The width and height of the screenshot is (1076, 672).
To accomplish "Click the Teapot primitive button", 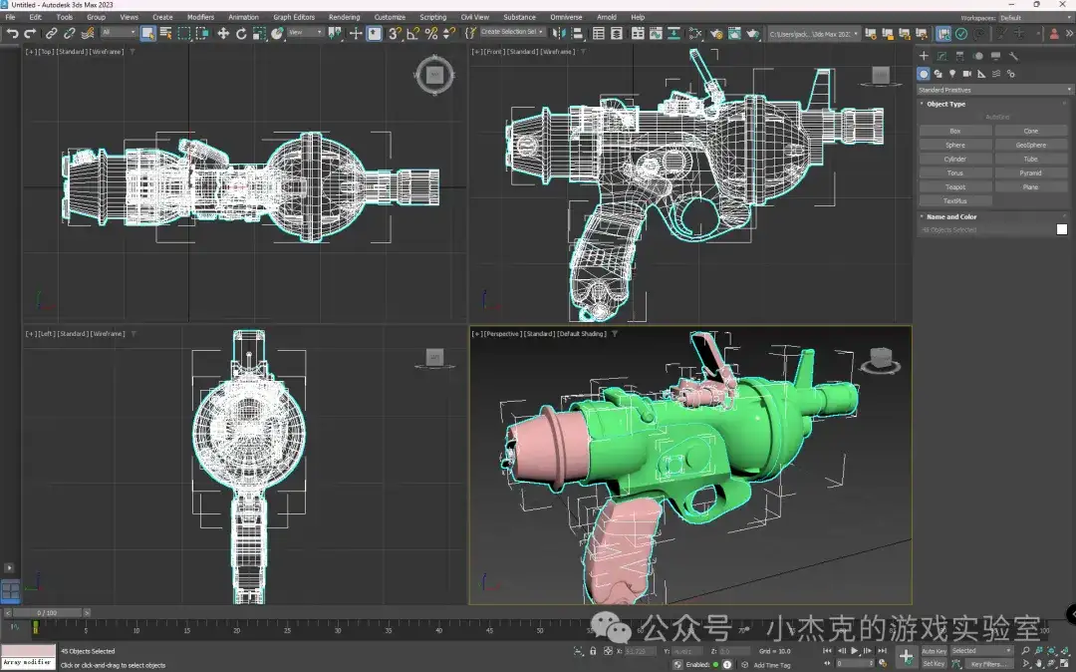I will click(x=954, y=186).
